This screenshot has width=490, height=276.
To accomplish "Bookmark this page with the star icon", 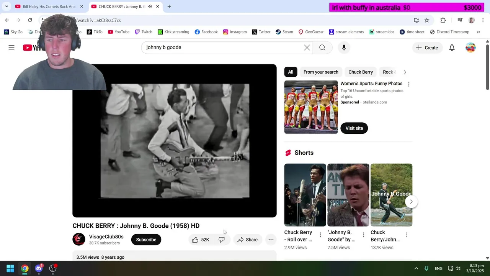I will pos(427,20).
